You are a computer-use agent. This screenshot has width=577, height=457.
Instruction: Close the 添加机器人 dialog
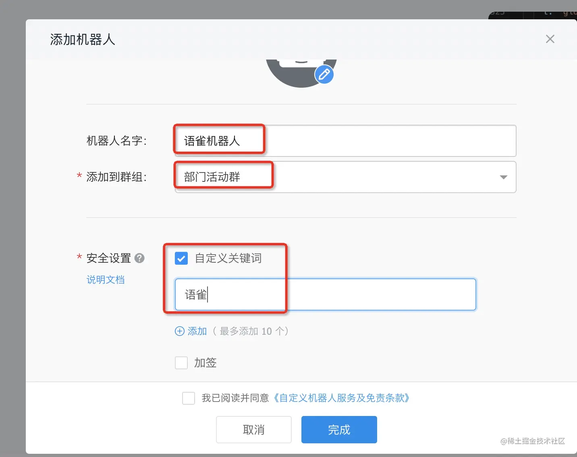coord(550,39)
